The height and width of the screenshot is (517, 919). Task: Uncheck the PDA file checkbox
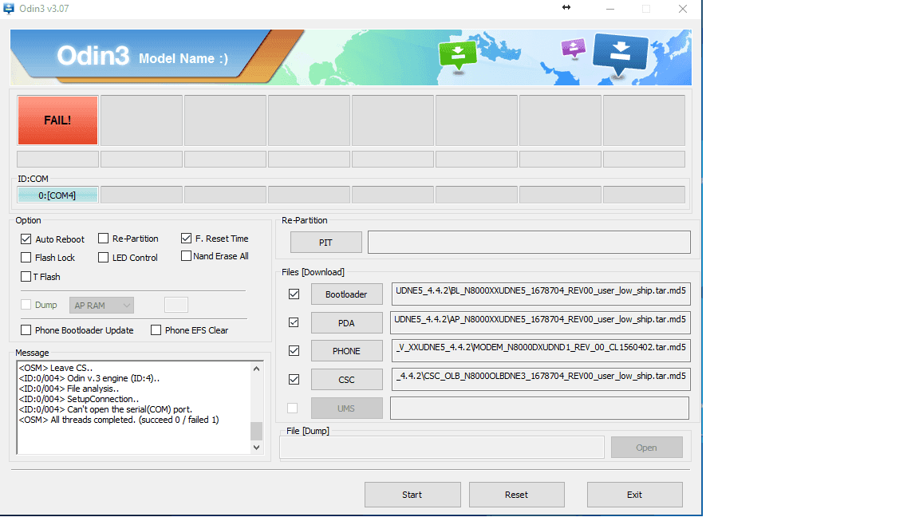(294, 322)
